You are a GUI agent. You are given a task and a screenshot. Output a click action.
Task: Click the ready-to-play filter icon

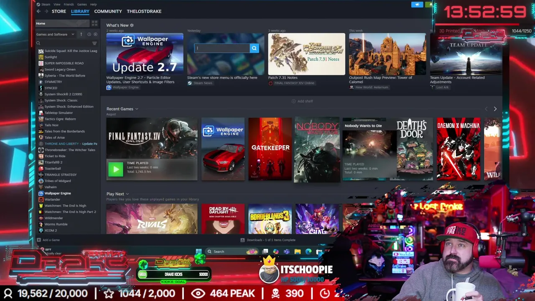(95, 34)
